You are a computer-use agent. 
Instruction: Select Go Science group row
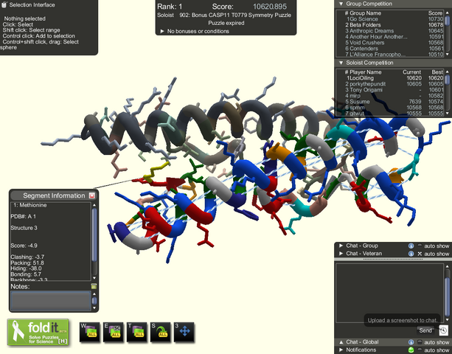point(394,19)
